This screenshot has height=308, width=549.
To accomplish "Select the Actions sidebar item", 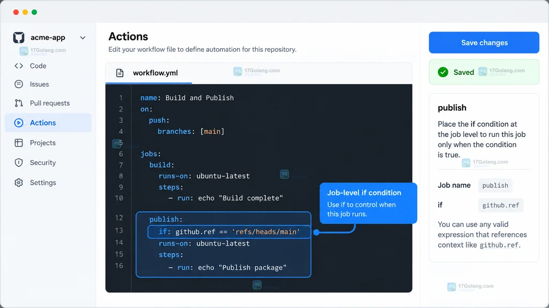I will 48,122.
